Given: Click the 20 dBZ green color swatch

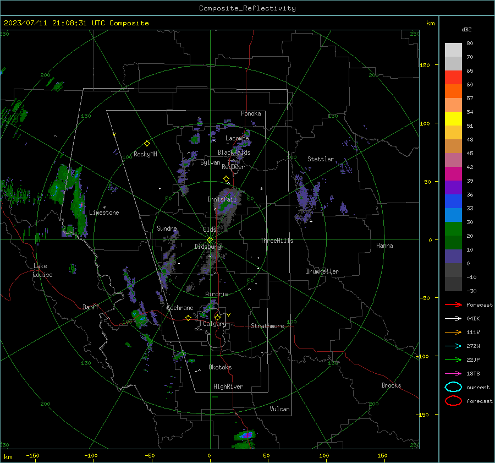Looking at the screenshot, I should point(453,228).
